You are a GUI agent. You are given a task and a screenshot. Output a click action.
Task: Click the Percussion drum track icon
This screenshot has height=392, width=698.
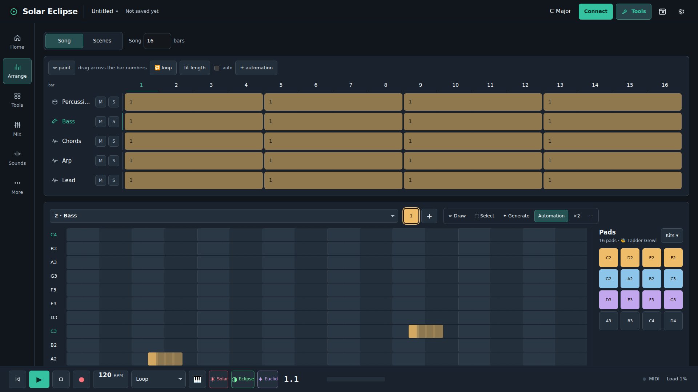[55, 102]
